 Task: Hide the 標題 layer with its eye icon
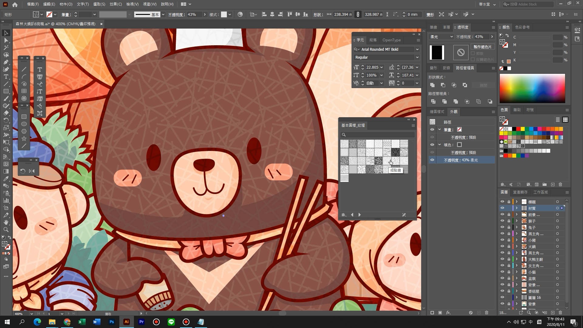click(x=502, y=202)
